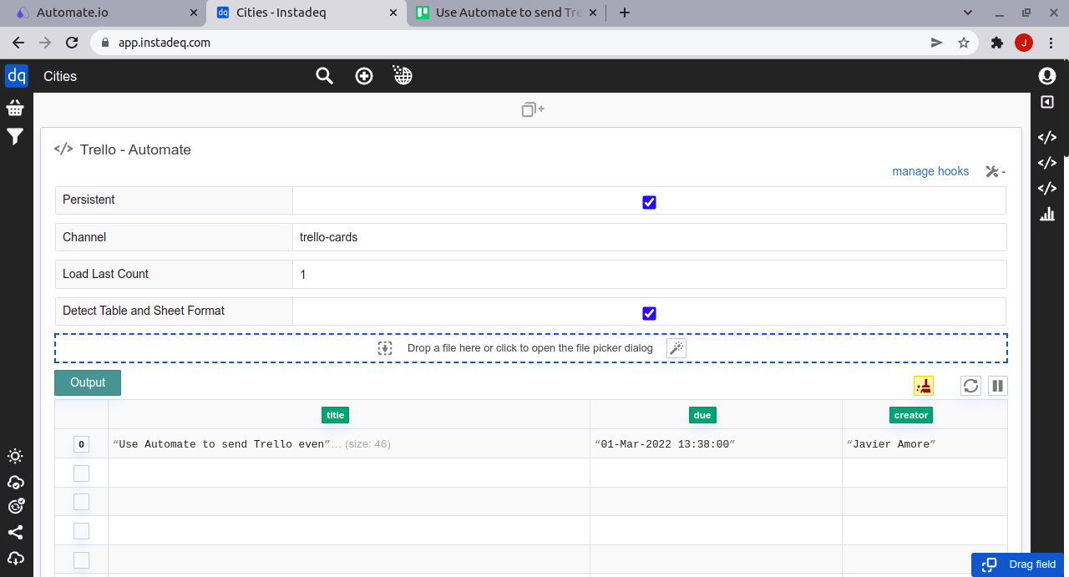Image resolution: width=1069 pixels, height=577 pixels.
Task: Close the Automate.io tab
Action: pos(193,13)
